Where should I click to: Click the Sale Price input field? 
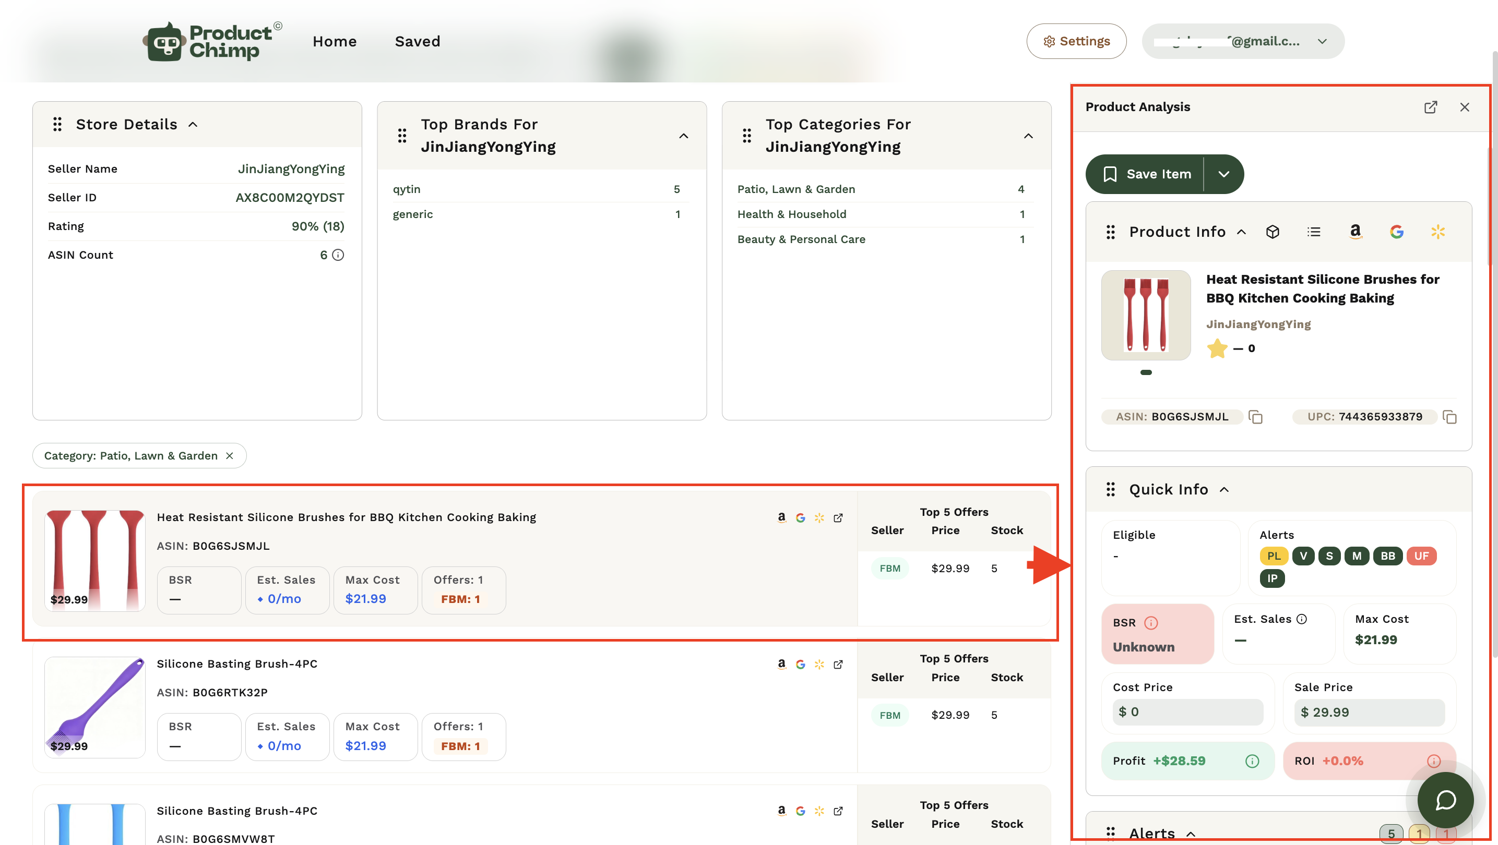click(1369, 713)
